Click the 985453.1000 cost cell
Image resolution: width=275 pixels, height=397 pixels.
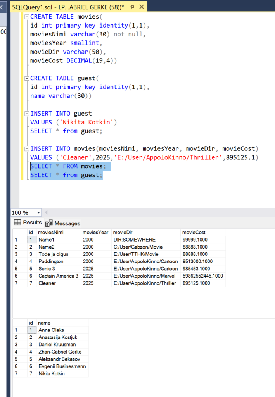pyautogui.click(x=203, y=269)
